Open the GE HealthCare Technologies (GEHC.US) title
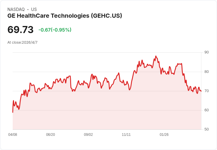Image resolution: width=217 pixels, height=150 pixels. (65, 16)
